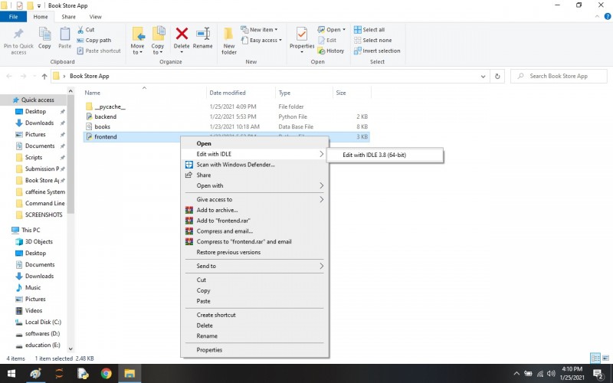
Task: Open Downloads under Quick access
Action: pos(39,123)
